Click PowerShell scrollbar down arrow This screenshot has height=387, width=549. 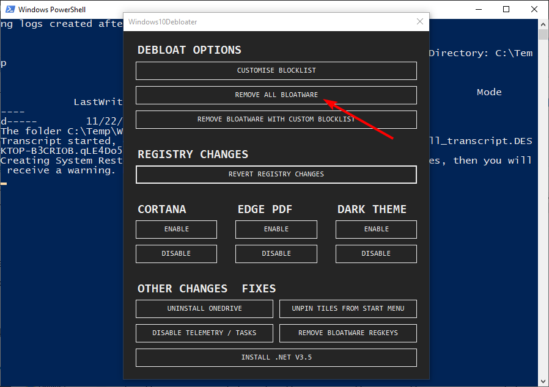click(x=543, y=382)
